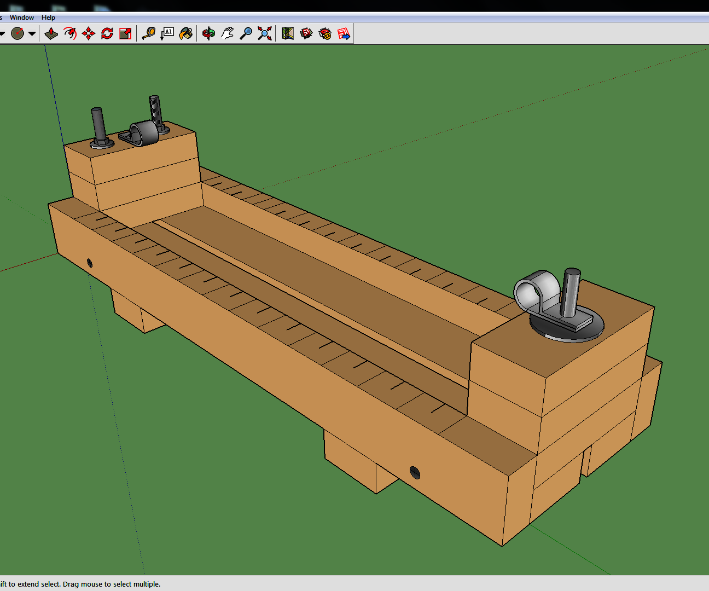Open the Window menu
The width and height of the screenshot is (709, 591).
coord(22,18)
